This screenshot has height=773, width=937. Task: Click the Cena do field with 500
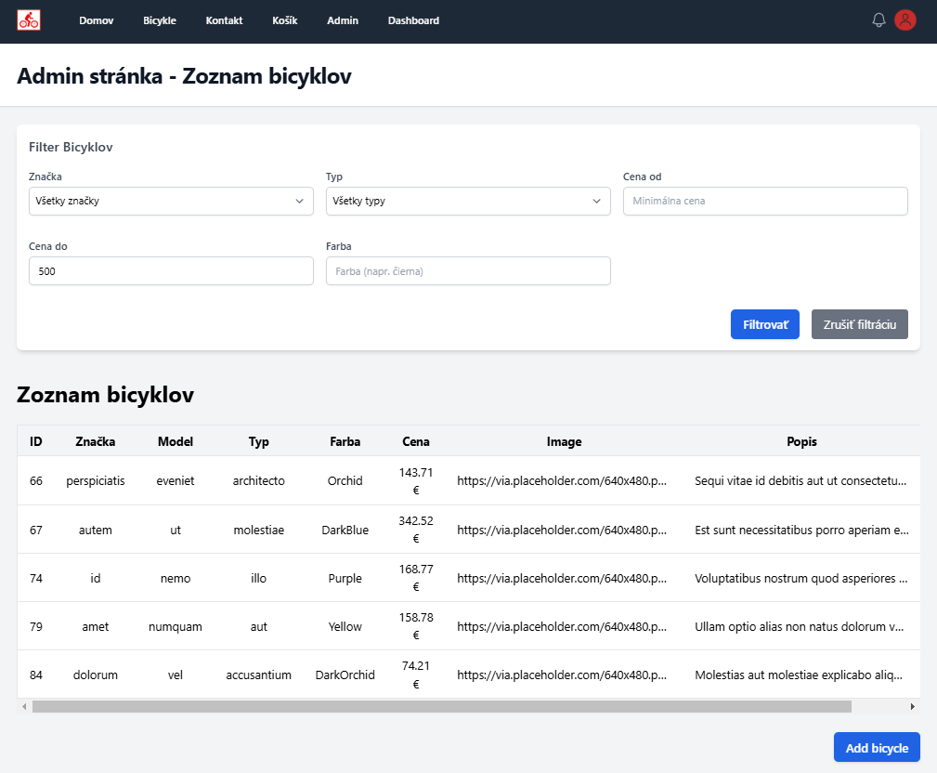click(171, 270)
